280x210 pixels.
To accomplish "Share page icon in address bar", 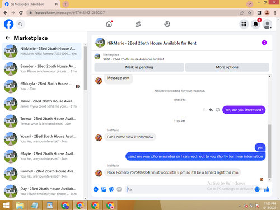I will [x=242, y=13].
